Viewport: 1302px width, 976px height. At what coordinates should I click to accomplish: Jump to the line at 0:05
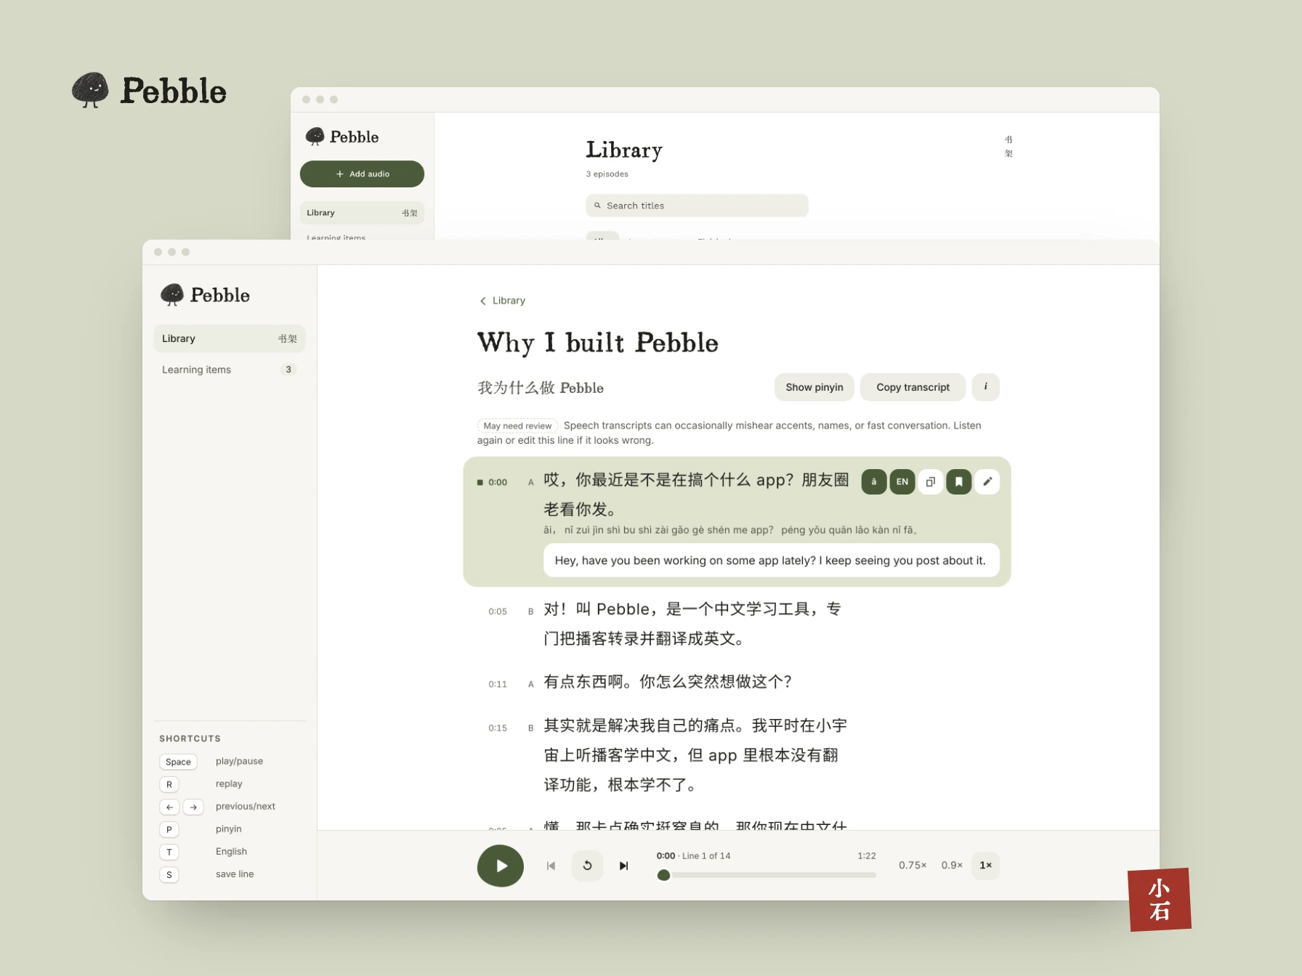tap(498, 611)
